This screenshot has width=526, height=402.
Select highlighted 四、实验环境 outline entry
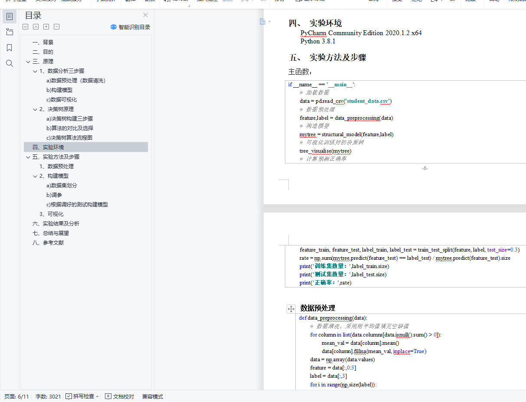coord(86,147)
